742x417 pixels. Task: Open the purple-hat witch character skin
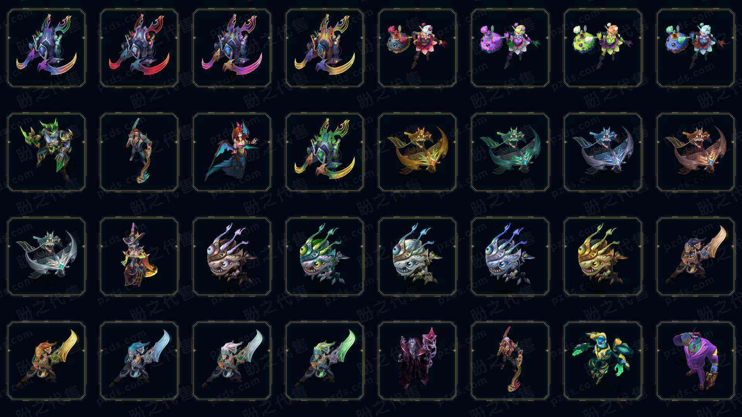(x=139, y=256)
